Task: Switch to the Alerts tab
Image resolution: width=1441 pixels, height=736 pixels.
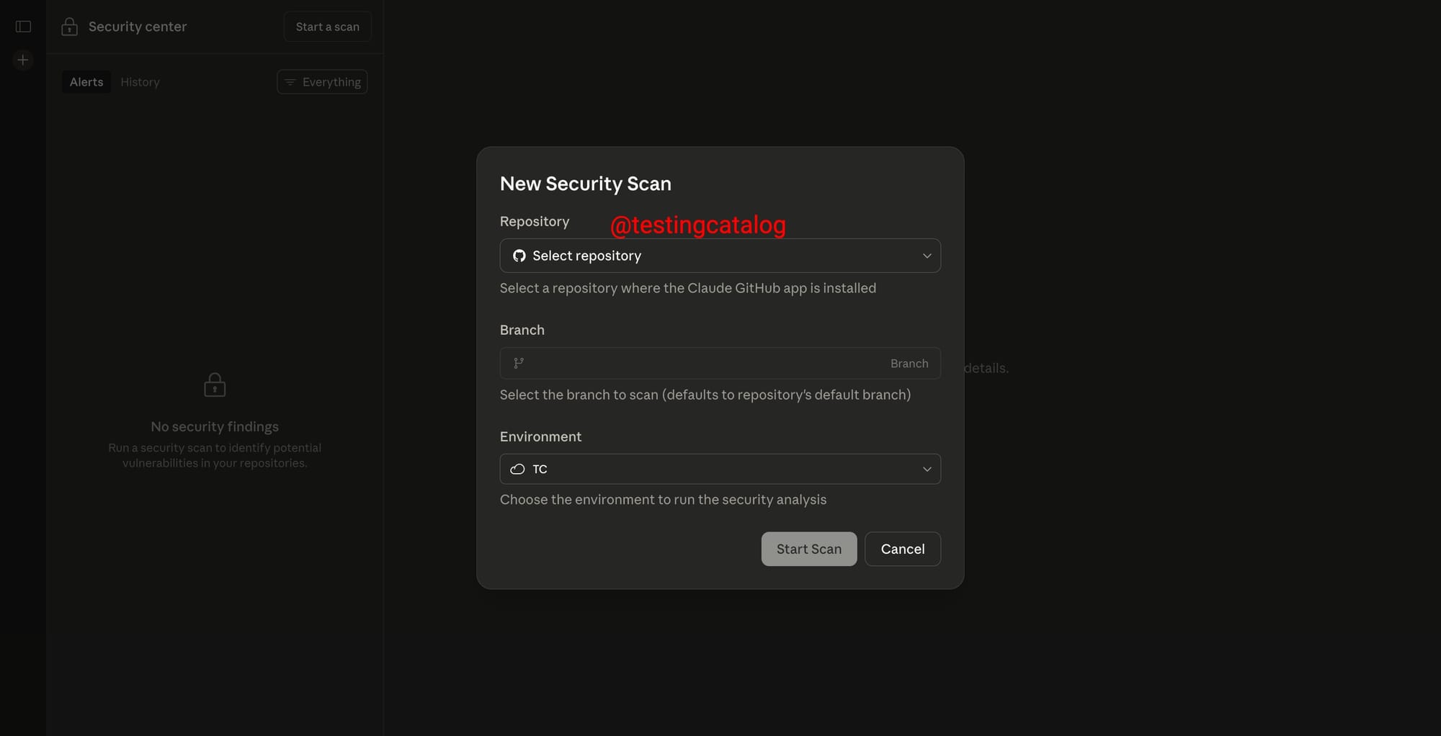Action: (86, 82)
